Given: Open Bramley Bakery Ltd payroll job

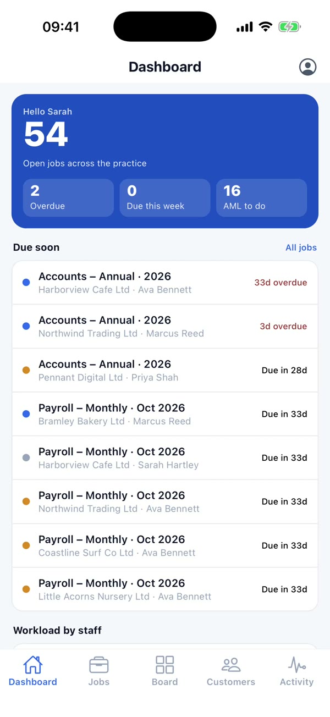Looking at the screenshot, I should click(165, 414).
